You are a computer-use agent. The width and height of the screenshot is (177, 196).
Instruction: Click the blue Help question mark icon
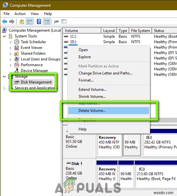[x=39, y=21]
